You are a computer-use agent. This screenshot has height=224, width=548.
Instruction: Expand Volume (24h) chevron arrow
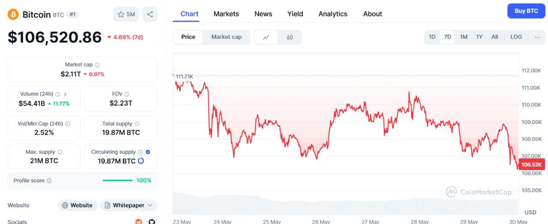65,94
